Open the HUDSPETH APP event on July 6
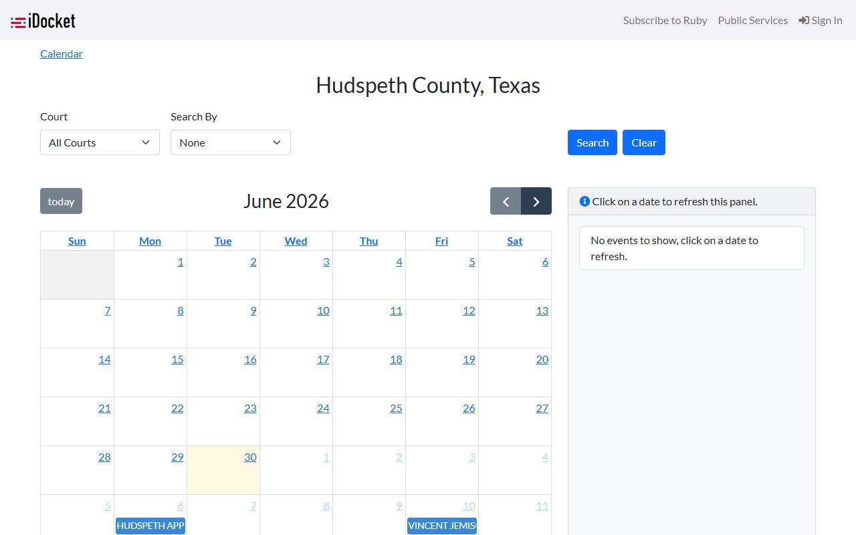The height and width of the screenshot is (535, 856). click(150, 526)
